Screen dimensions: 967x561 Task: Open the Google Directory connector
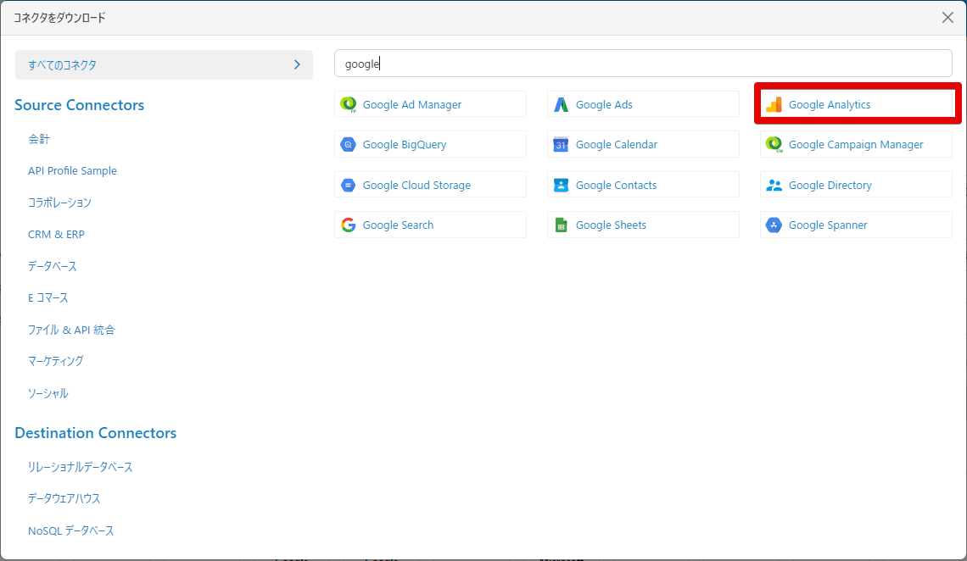pos(855,185)
